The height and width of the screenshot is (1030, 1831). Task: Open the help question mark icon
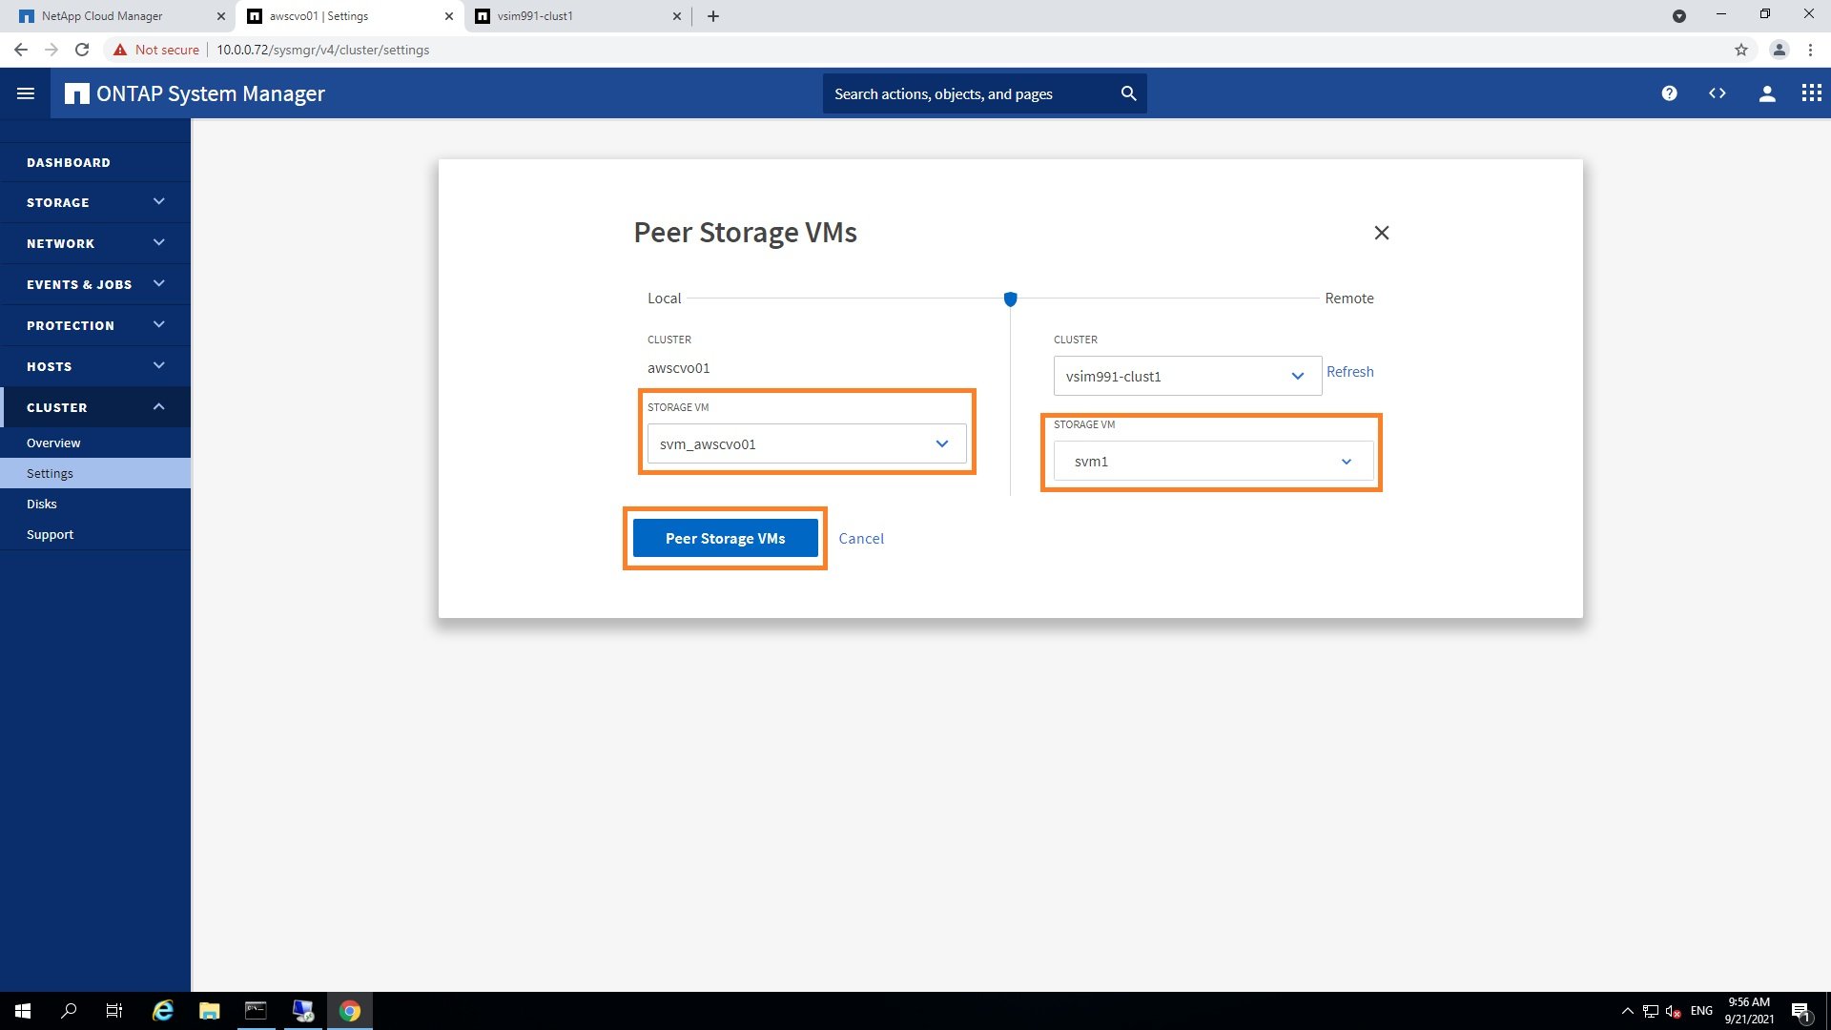pyautogui.click(x=1669, y=93)
